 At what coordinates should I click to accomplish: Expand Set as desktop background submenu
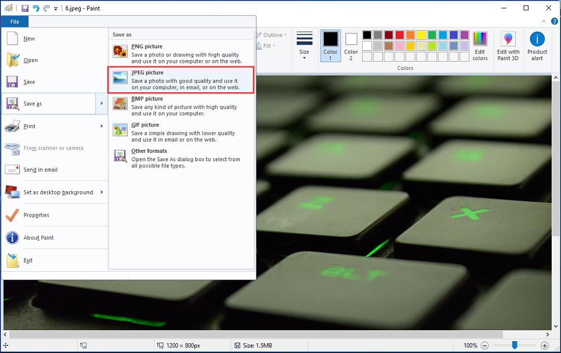[102, 192]
